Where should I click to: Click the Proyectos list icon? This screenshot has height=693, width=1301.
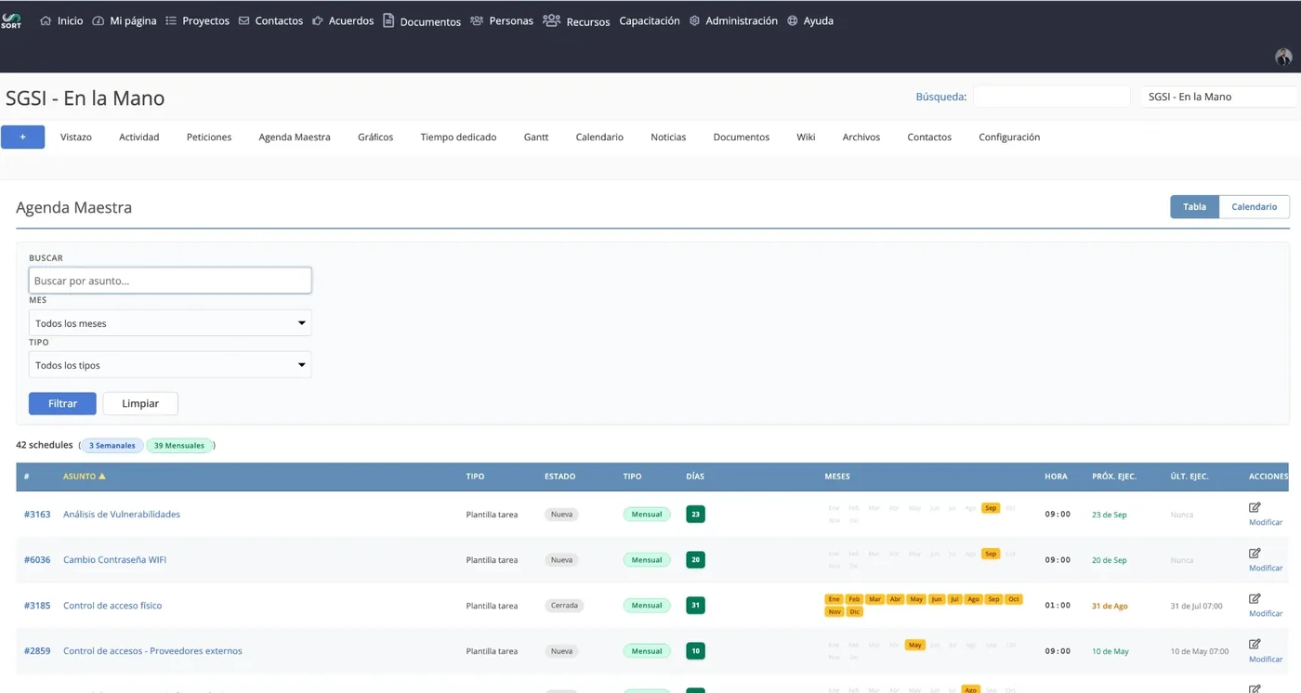(171, 20)
